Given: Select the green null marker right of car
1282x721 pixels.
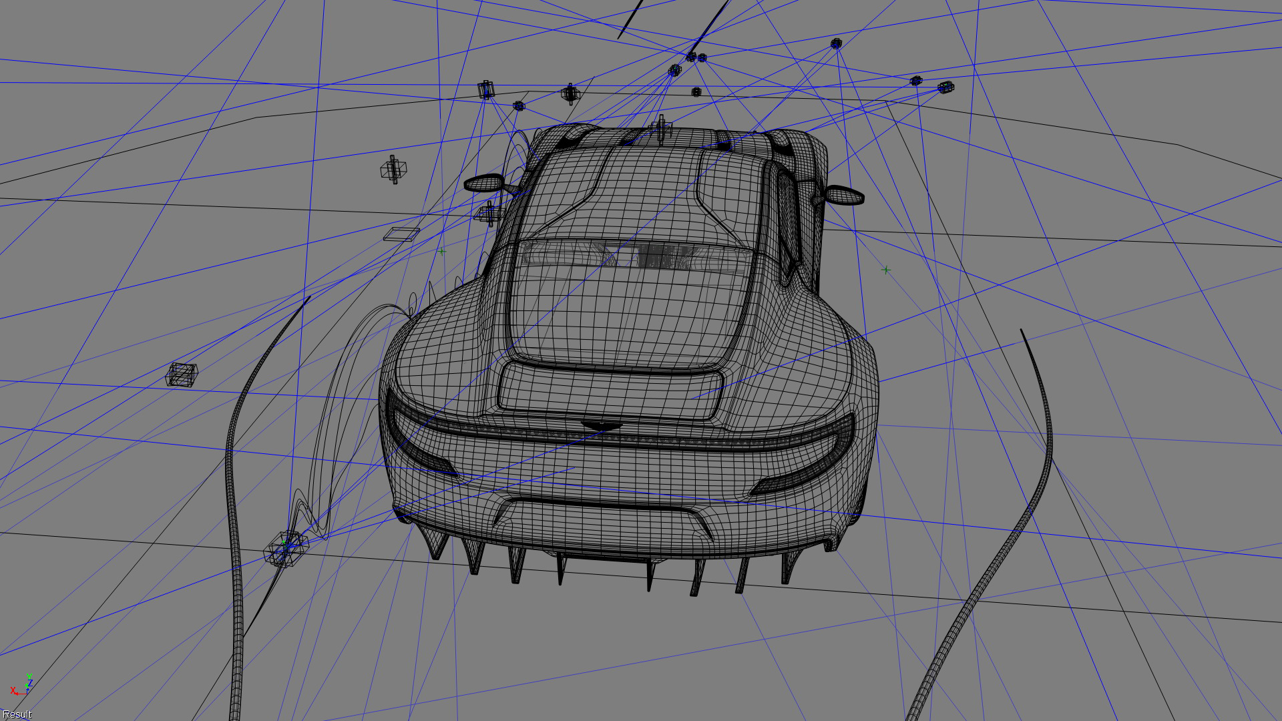Looking at the screenshot, I should pos(886,270).
